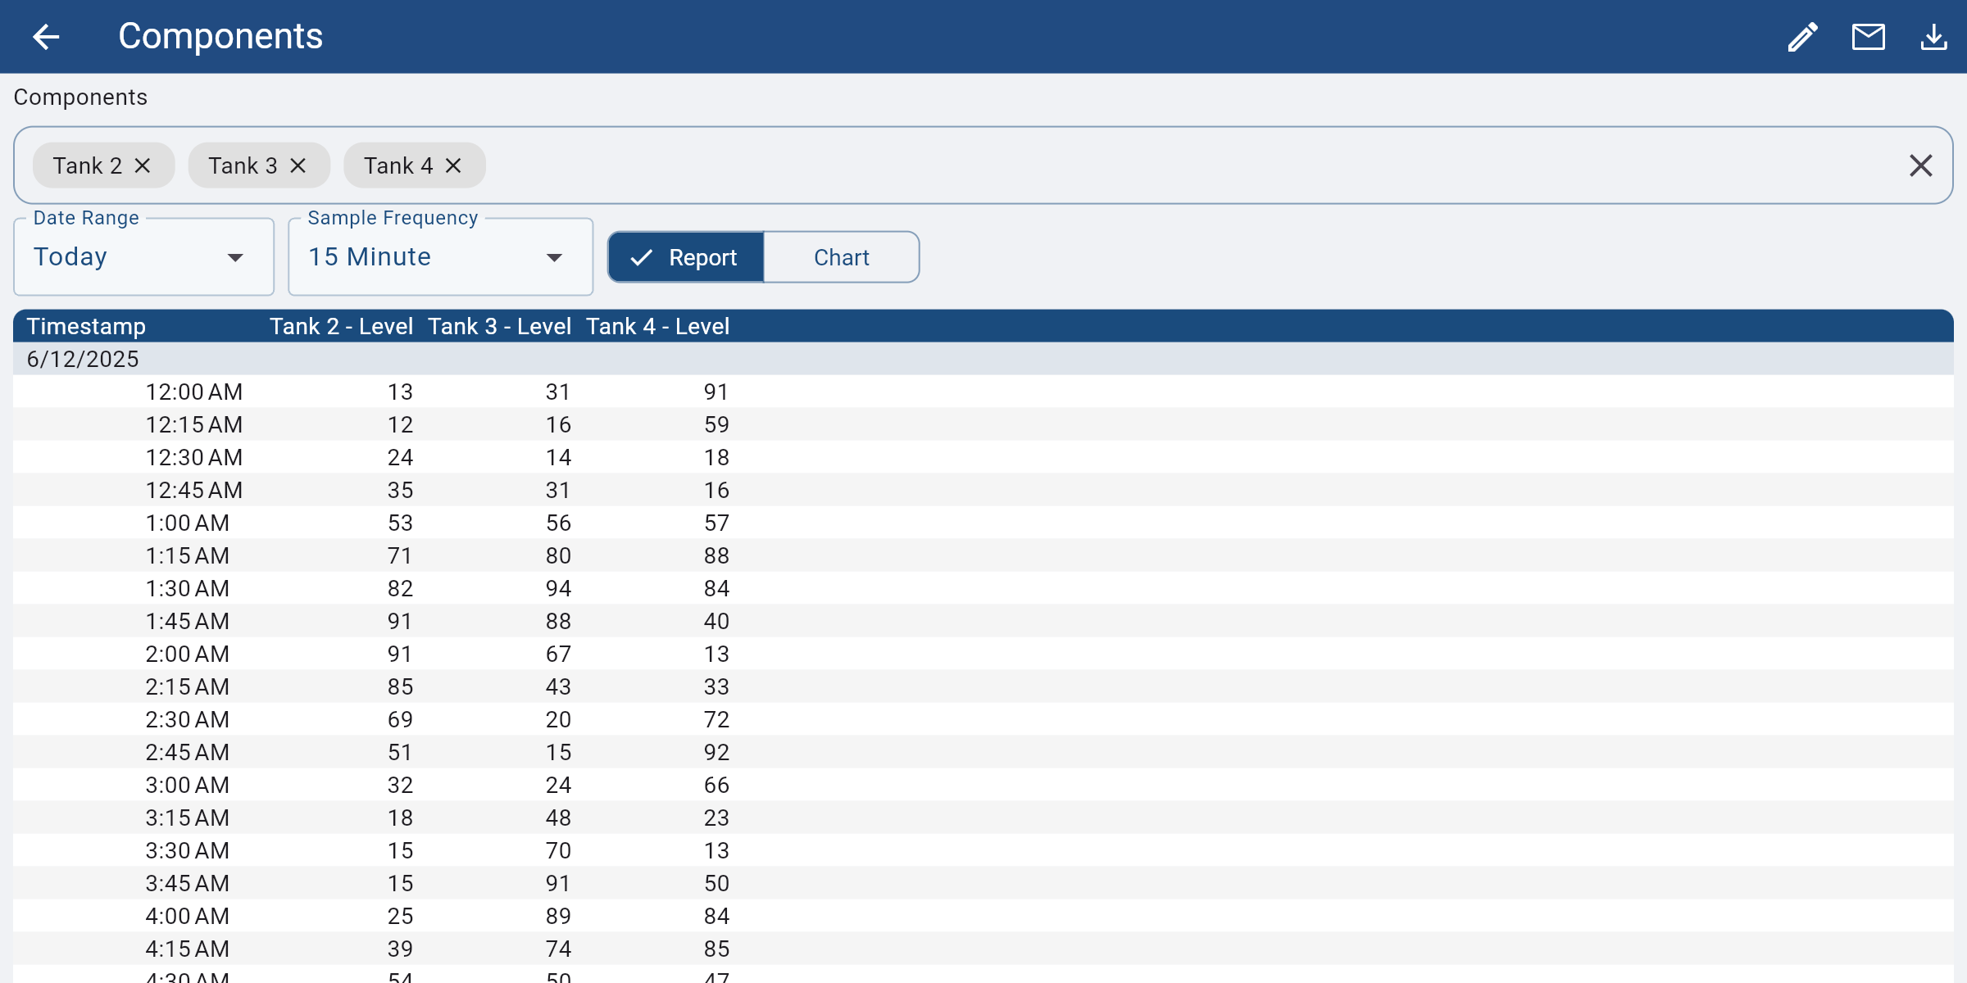The image size is (1967, 983).
Task: Go back using the arrow icon
Action: point(46,37)
